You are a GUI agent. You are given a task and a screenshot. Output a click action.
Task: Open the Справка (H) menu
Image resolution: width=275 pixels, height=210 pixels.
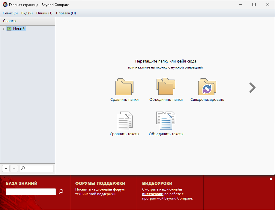point(66,13)
